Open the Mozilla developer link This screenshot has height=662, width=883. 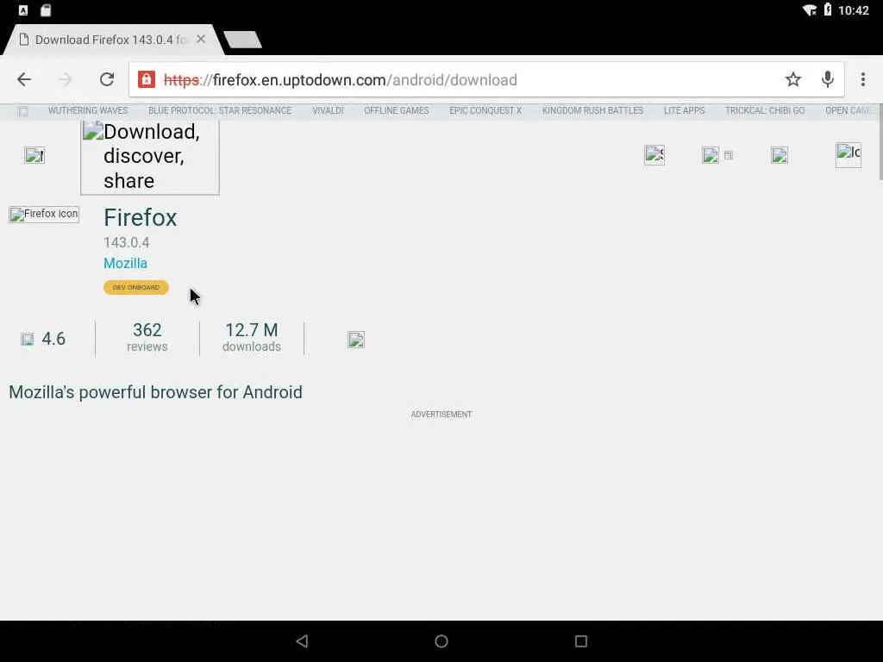pyautogui.click(x=126, y=263)
